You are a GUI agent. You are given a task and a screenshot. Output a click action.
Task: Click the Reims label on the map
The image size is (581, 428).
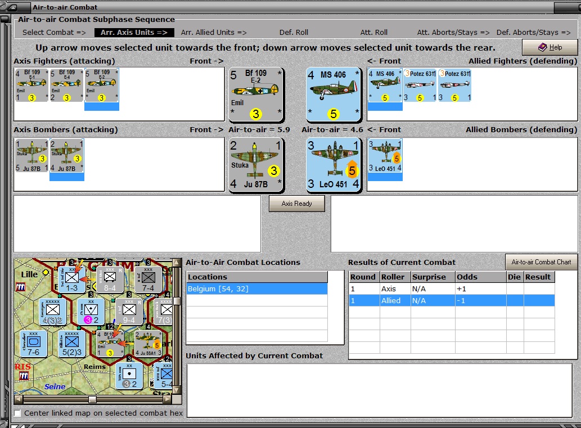coord(95,367)
